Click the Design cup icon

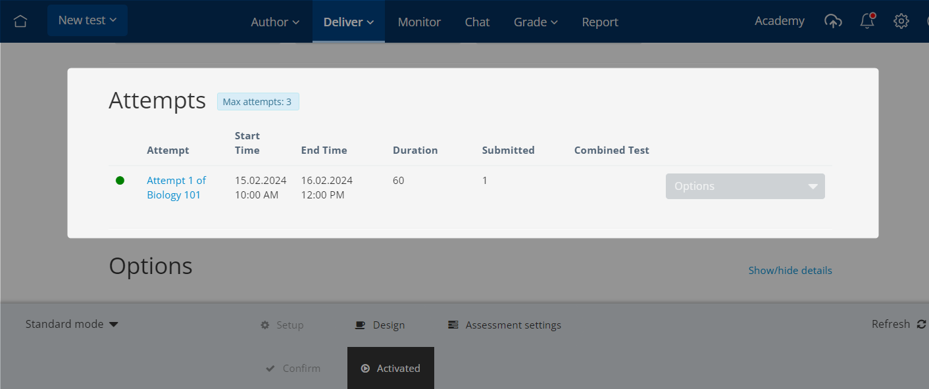tap(359, 325)
